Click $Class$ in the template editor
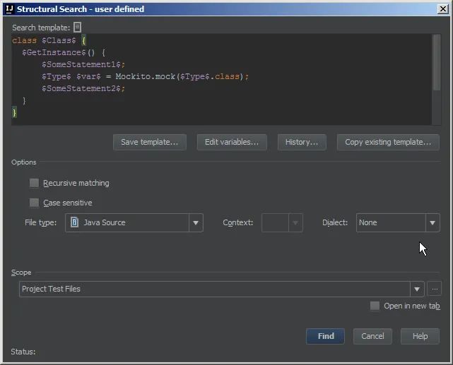 pos(59,40)
